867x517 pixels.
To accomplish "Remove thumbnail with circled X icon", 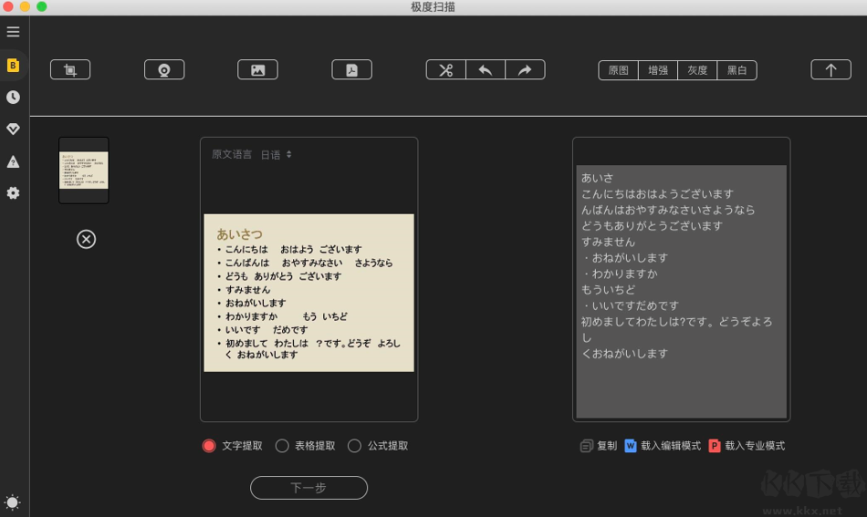I will pyautogui.click(x=87, y=239).
